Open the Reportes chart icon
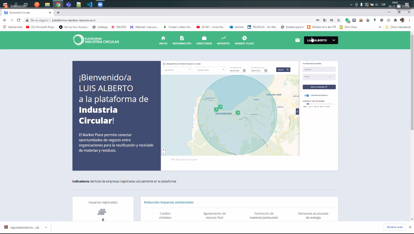This screenshot has width=414, height=234. click(x=223, y=38)
